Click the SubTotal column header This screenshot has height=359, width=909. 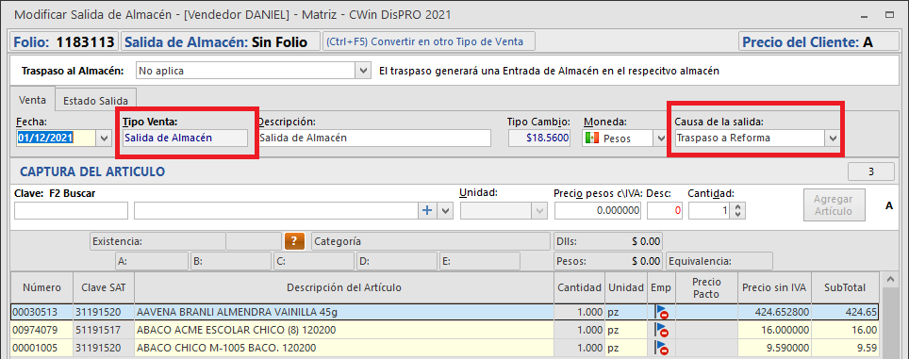click(x=845, y=287)
